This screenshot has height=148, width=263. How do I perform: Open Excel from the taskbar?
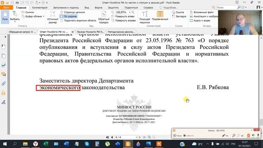[46, 144]
